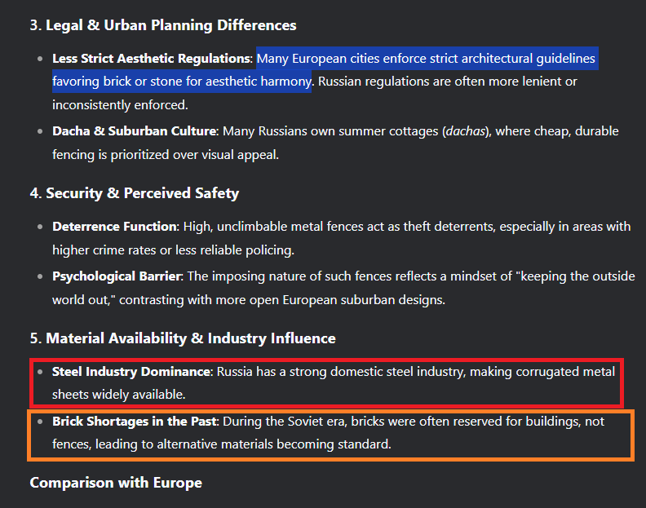Click the bullet point before 'Deterrence Function'

pyautogui.click(x=41, y=227)
